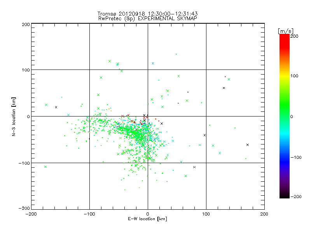This screenshot has width=311, height=233.
Task: Click the '[m/s]' colorbar unit label
Action: (x=286, y=31)
